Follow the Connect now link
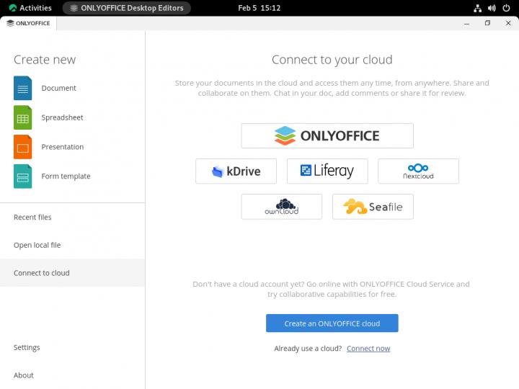519x389 pixels. tap(368, 349)
